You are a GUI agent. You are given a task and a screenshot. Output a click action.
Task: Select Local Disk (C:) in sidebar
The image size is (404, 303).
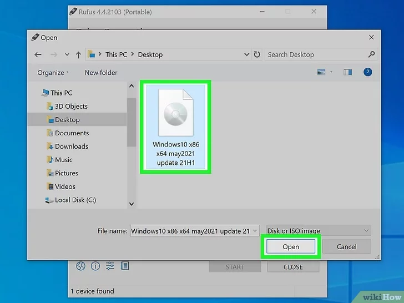click(70, 200)
